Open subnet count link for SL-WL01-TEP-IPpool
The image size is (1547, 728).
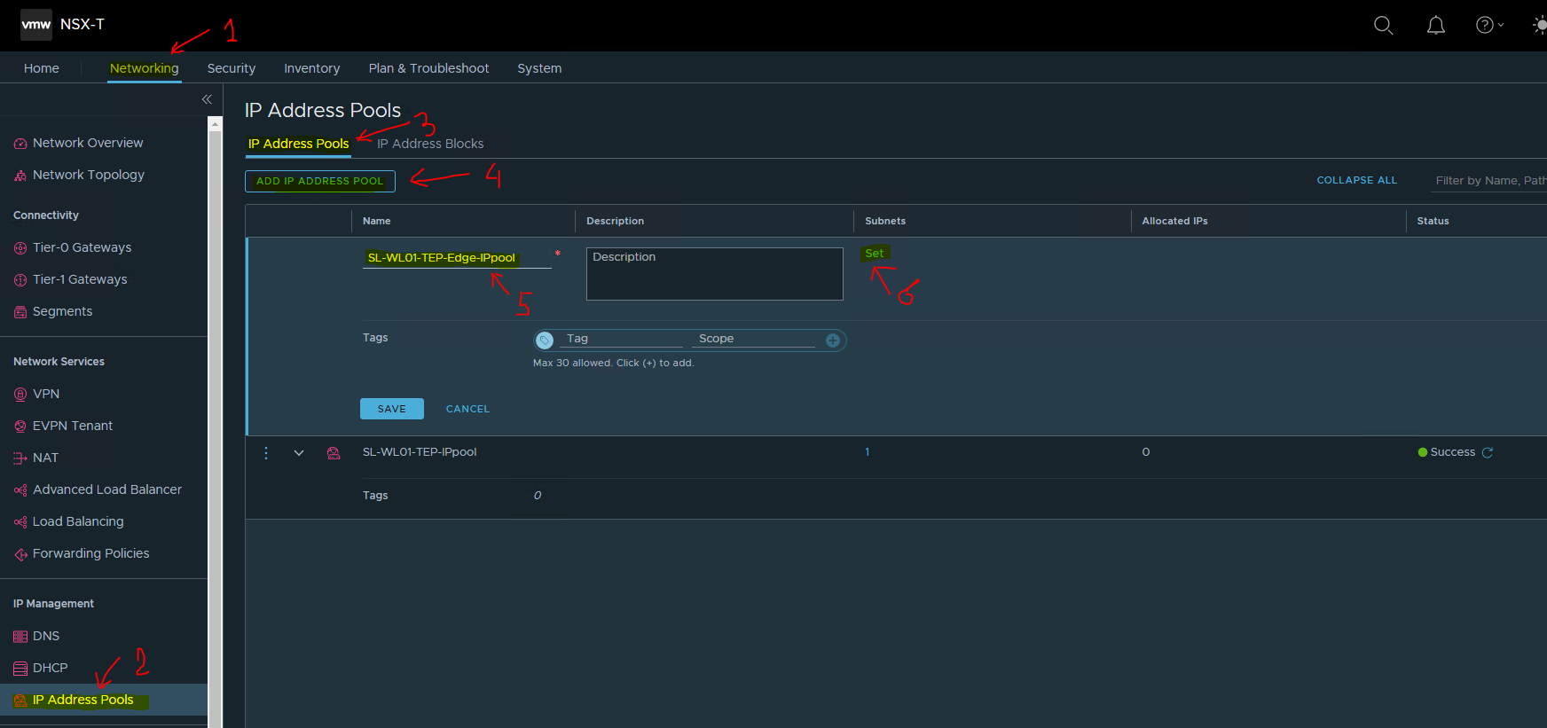[x=868, y=452]
